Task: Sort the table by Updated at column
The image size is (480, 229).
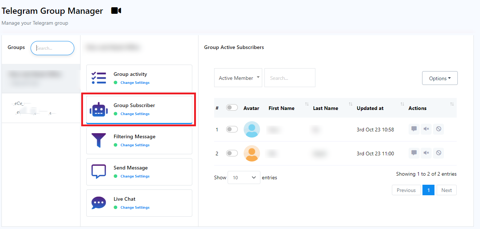Action: 370,108
